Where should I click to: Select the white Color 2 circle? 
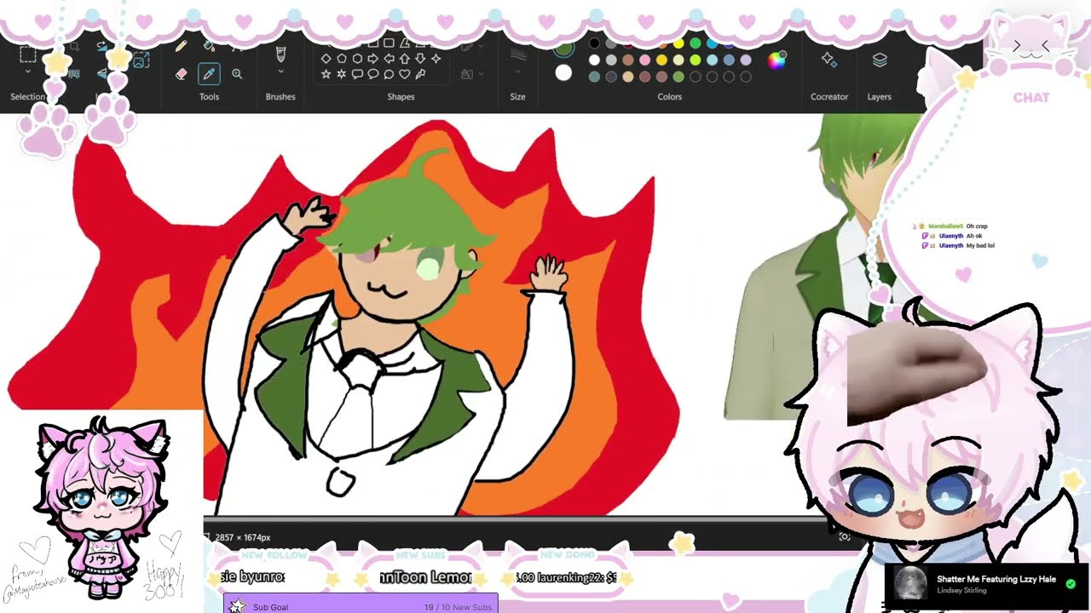coord(563,72)
